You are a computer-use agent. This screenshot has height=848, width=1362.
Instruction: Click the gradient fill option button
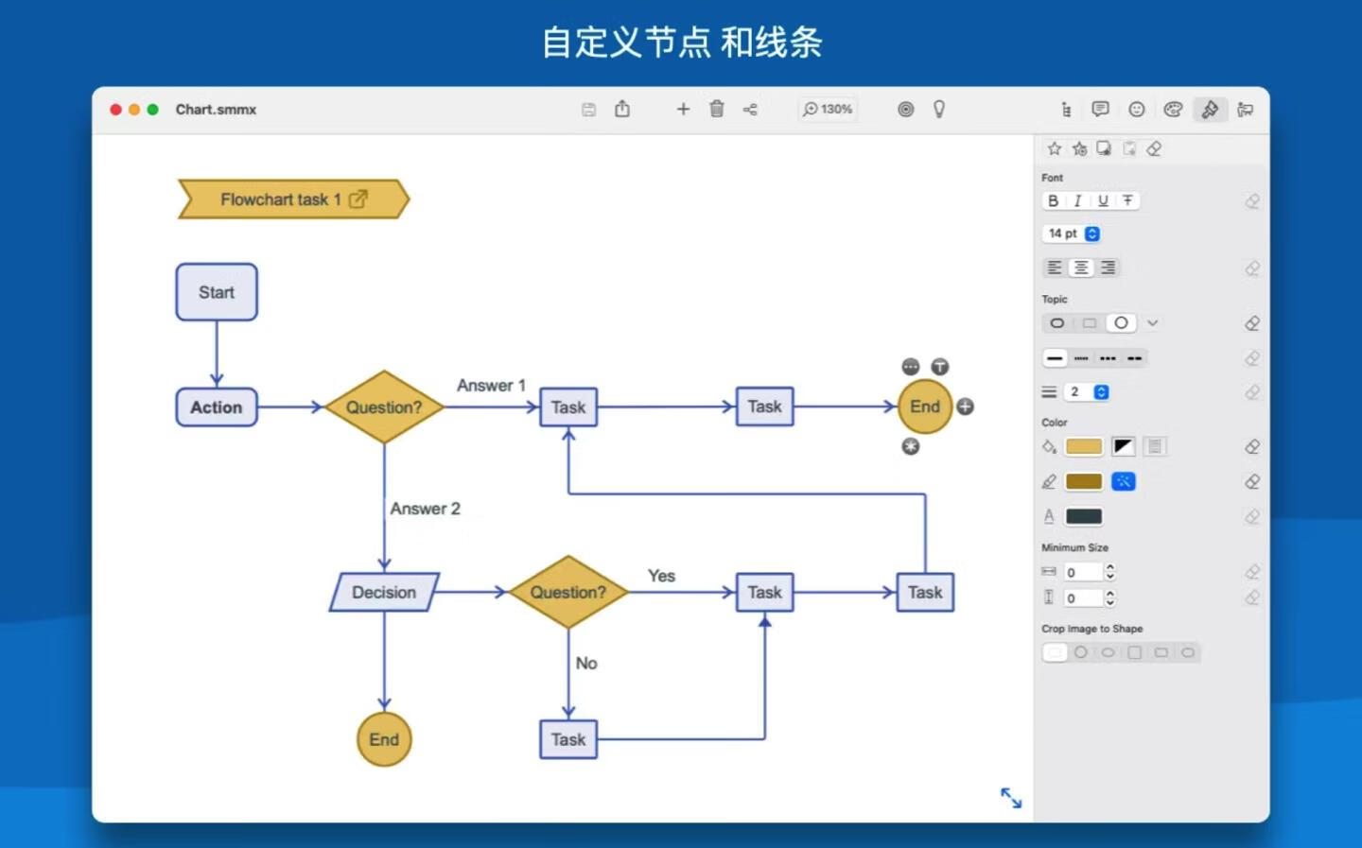point(1123,446)
